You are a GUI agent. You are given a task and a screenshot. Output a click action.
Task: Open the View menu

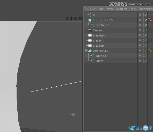110,9
